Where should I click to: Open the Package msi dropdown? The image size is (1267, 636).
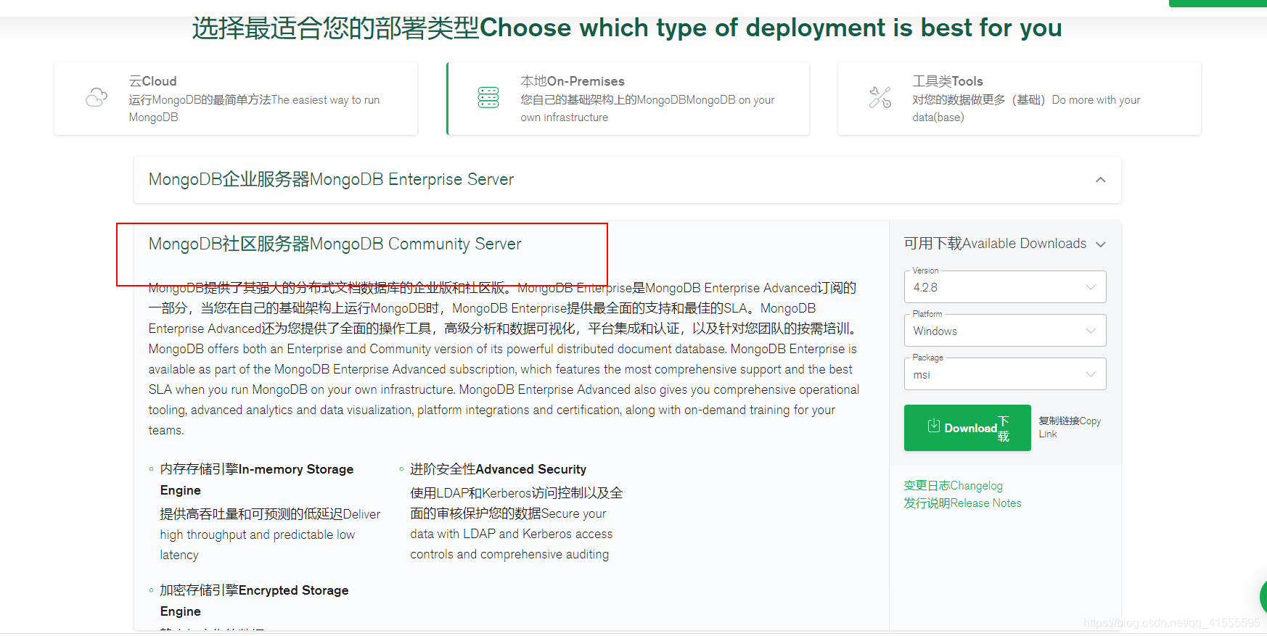tap(1005, 374)
